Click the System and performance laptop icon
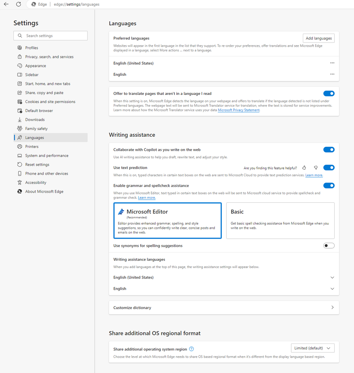Screen dimensions: 354x373 point(20,156)
